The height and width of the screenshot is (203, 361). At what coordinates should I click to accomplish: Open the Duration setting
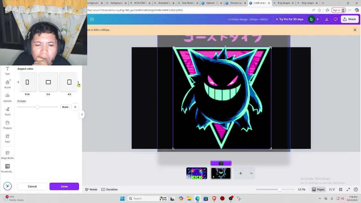109,189
